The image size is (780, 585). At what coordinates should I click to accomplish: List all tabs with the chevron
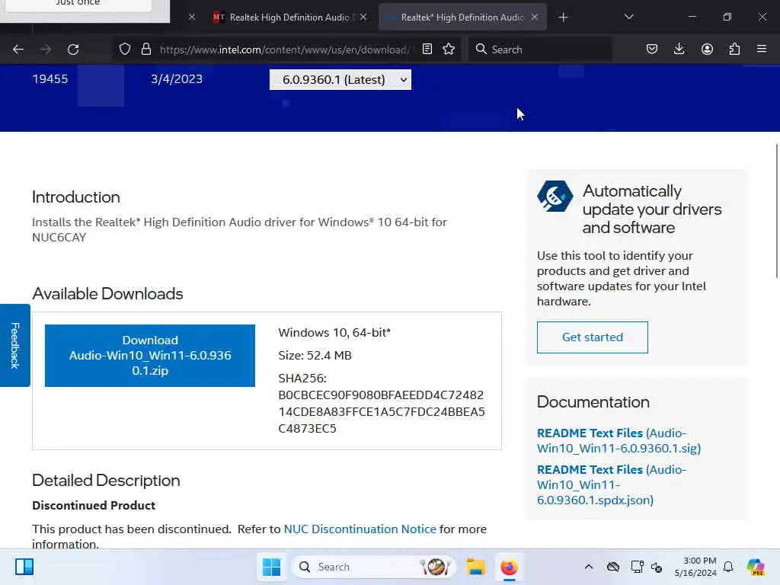(x=628, y=18)
